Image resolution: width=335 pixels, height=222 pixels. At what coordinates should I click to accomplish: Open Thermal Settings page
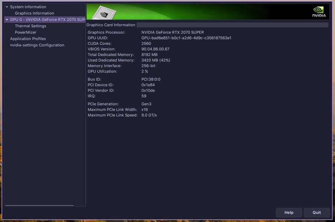30,26
